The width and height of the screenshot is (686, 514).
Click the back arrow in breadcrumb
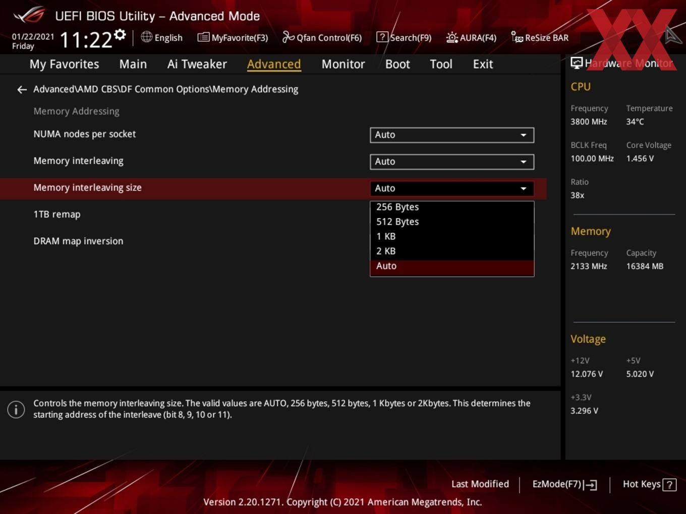(22, 90)
